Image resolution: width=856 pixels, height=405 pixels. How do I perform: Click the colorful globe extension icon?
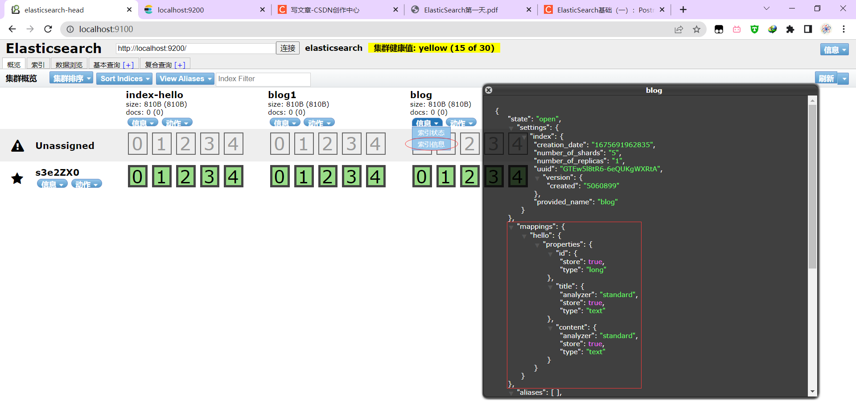[x=772, y=29]
